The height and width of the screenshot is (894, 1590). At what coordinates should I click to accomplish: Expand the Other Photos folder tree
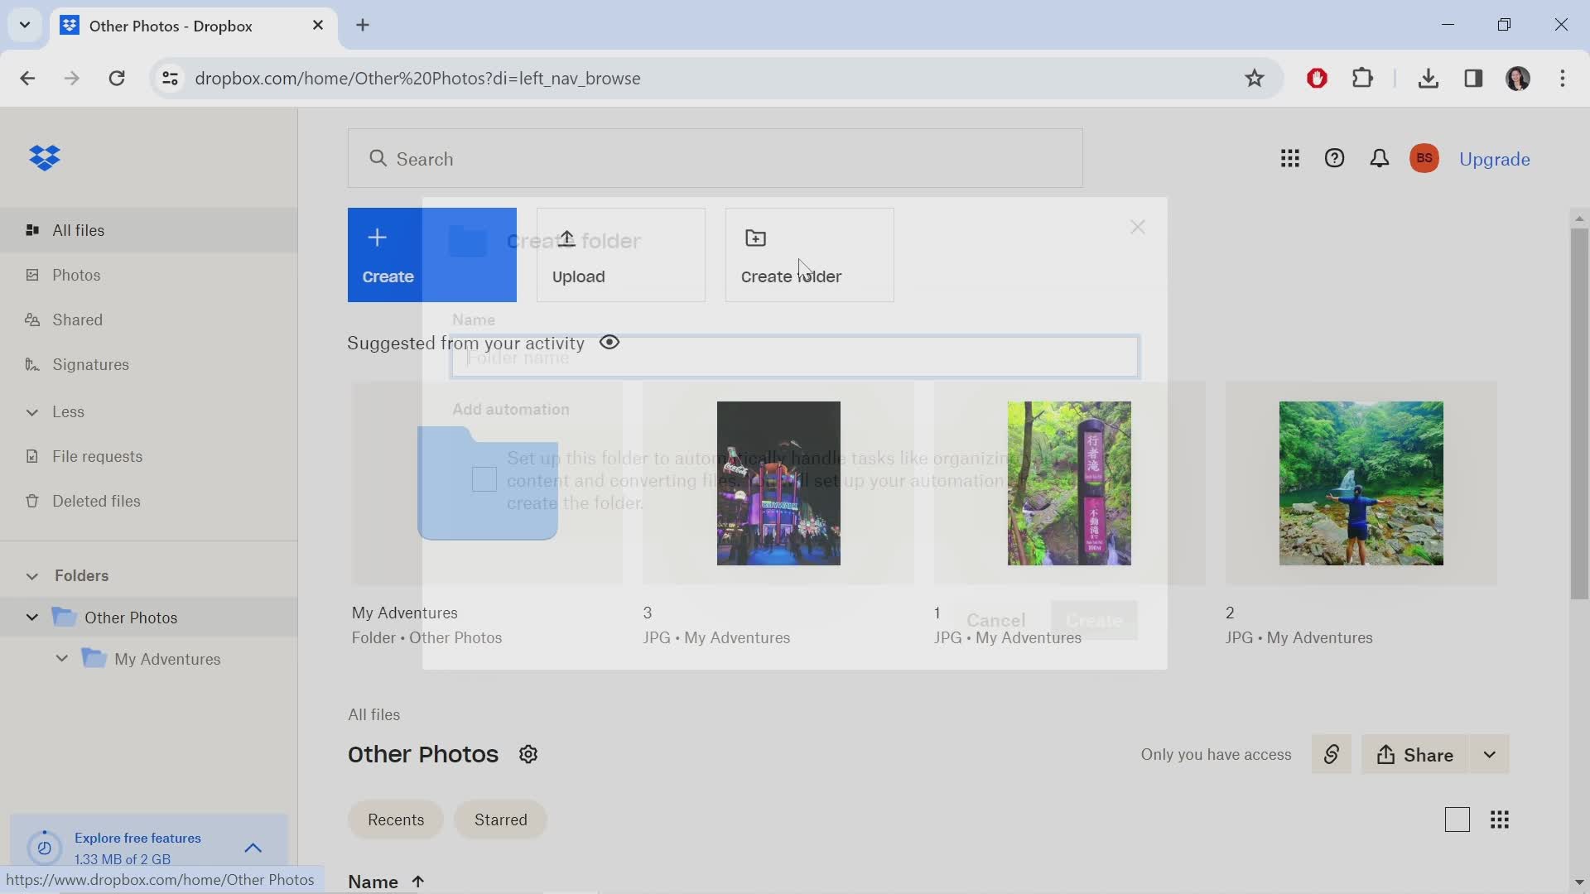(31, 617)
